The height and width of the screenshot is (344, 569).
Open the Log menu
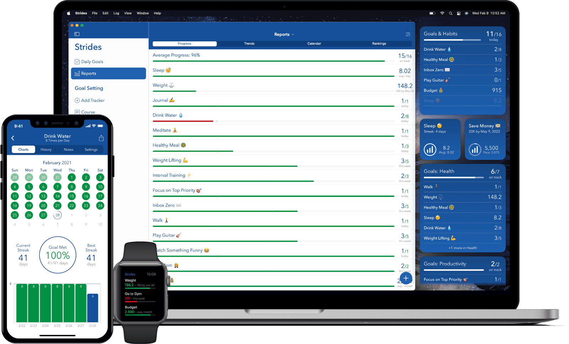click(x=116, y=13)
